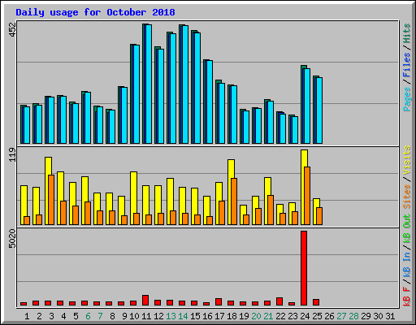Click day label 16 on x-axis

pyautogui.click(x=207, y=316)
